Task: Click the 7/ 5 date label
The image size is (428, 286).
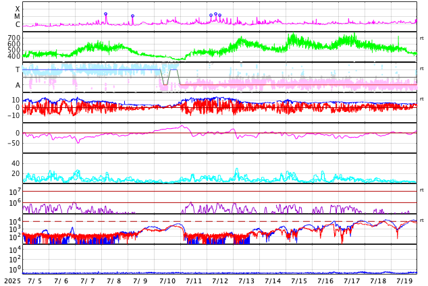Action: click(x=34, y=281)
